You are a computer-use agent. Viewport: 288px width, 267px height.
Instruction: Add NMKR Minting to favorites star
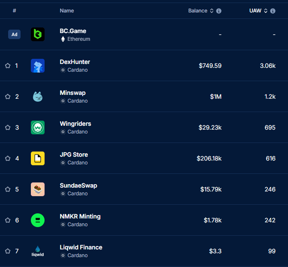pyautogui.click(x=8, y=220)
